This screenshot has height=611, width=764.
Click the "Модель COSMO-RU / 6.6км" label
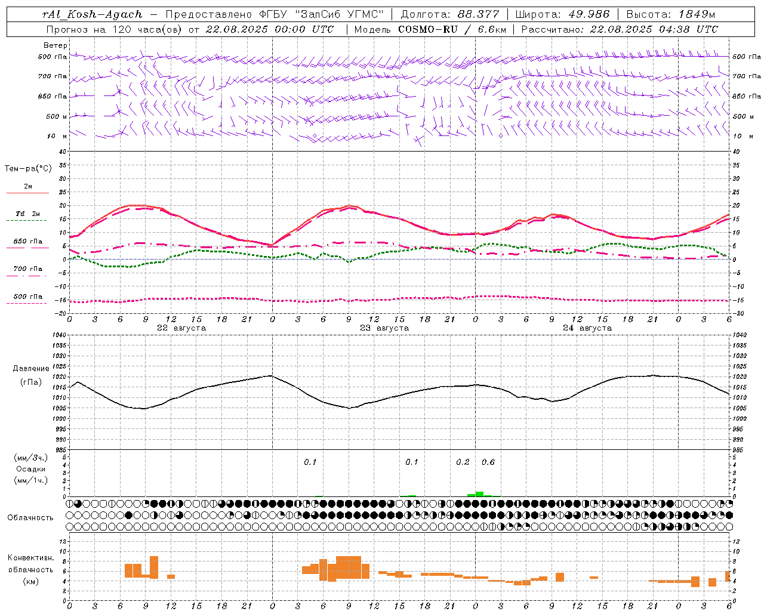click(x=430, y=29)
